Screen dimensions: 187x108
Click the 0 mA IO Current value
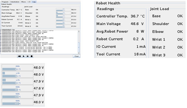coord(20,23)
